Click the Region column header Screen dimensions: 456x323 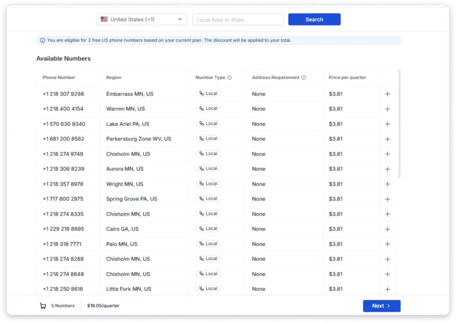coord(113,78)
